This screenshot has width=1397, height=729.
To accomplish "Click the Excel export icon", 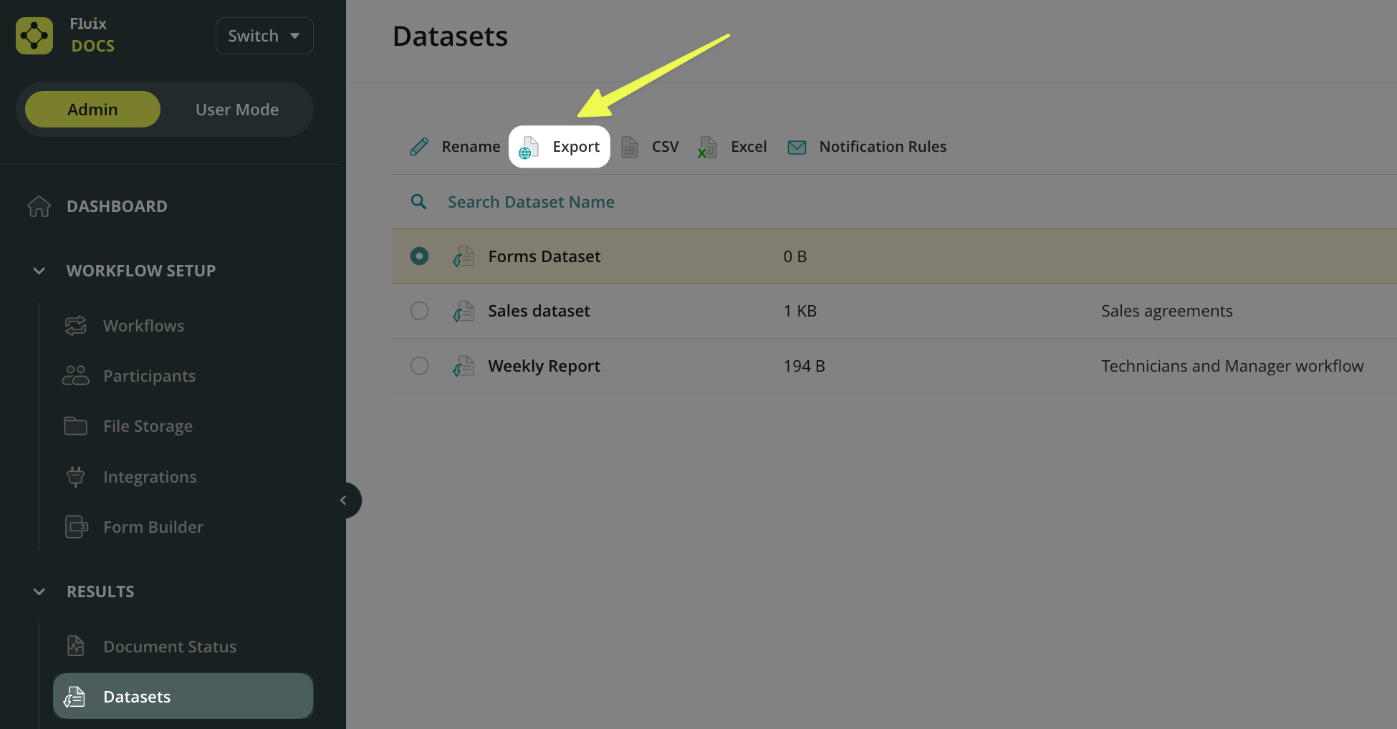I will pos(707,147).
